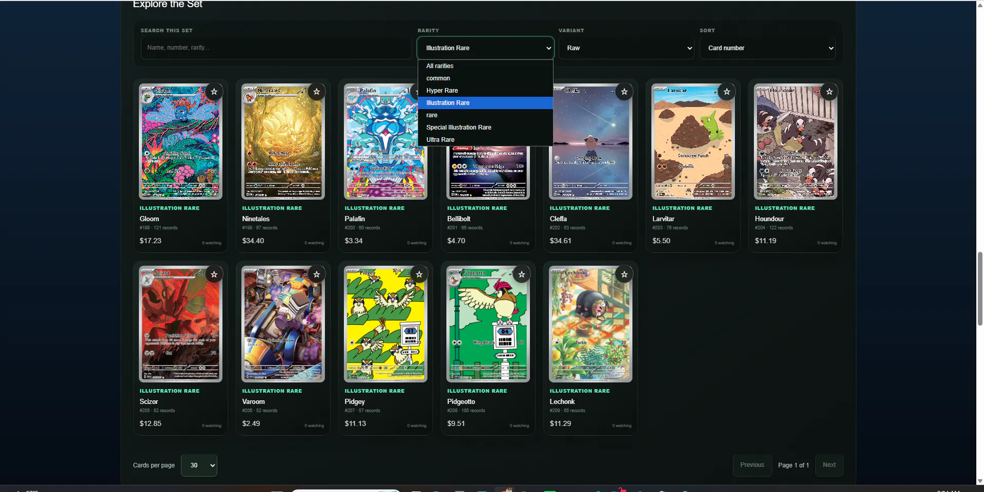This screenshot has width=984, height=492.
Task: Open the Pidgey card image
Action: (x=385, y=325)
